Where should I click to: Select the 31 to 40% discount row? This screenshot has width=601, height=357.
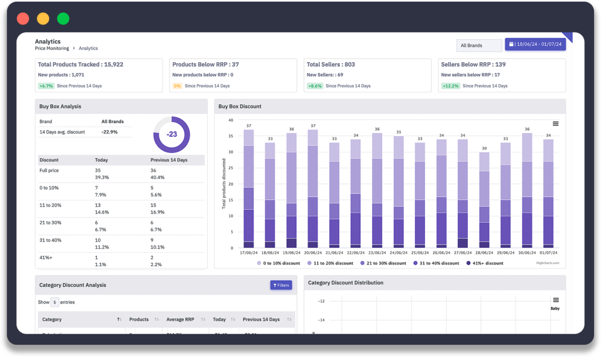pyautogui.click(x=121, y=244)
